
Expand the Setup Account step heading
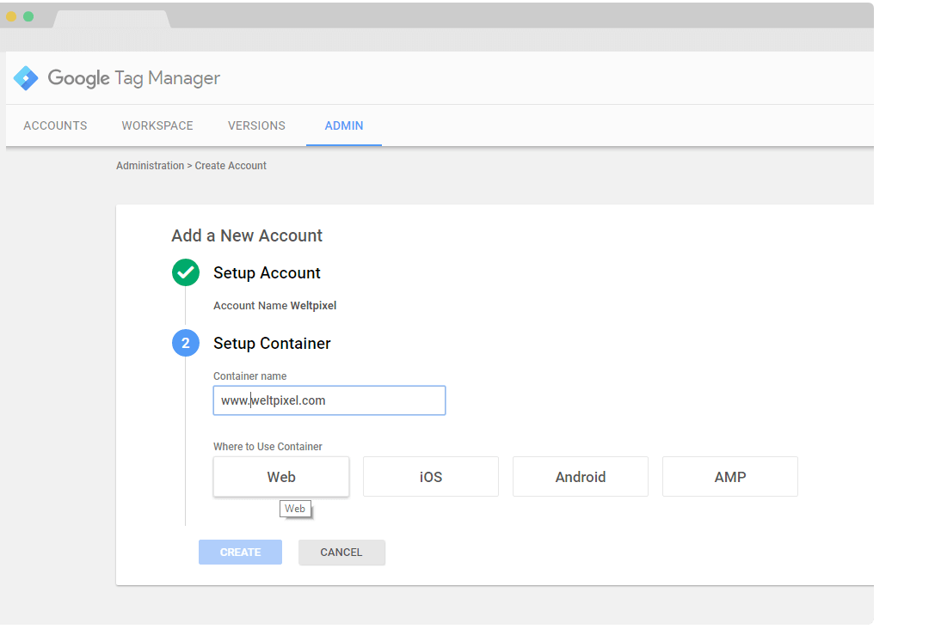[x=267, y=273]
